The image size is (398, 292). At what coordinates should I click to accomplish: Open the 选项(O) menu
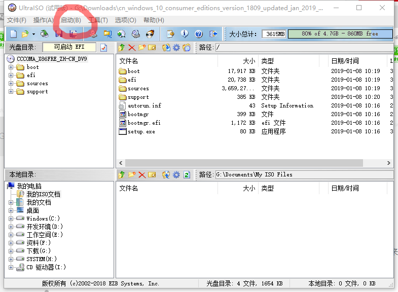coord(125,20)
